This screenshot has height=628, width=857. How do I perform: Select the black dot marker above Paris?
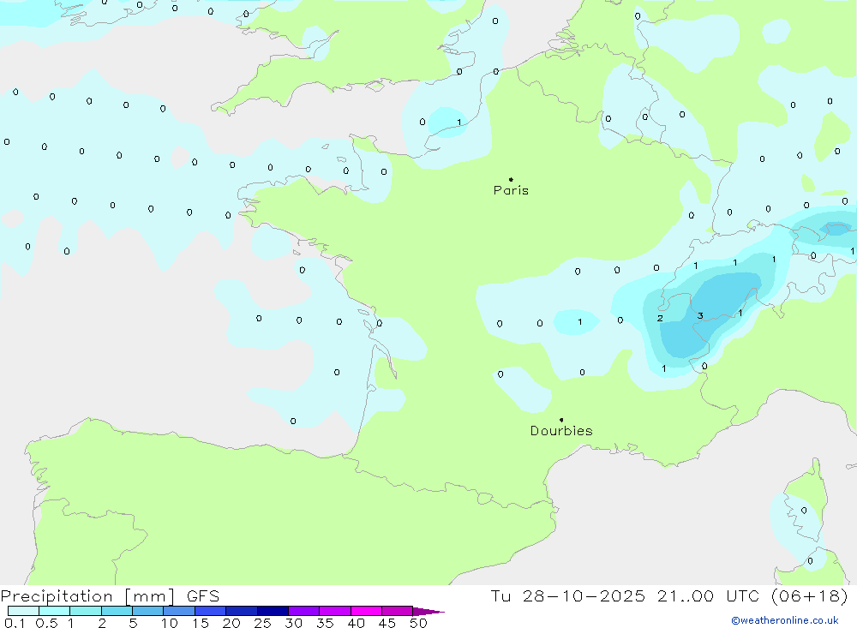(511, 179)
